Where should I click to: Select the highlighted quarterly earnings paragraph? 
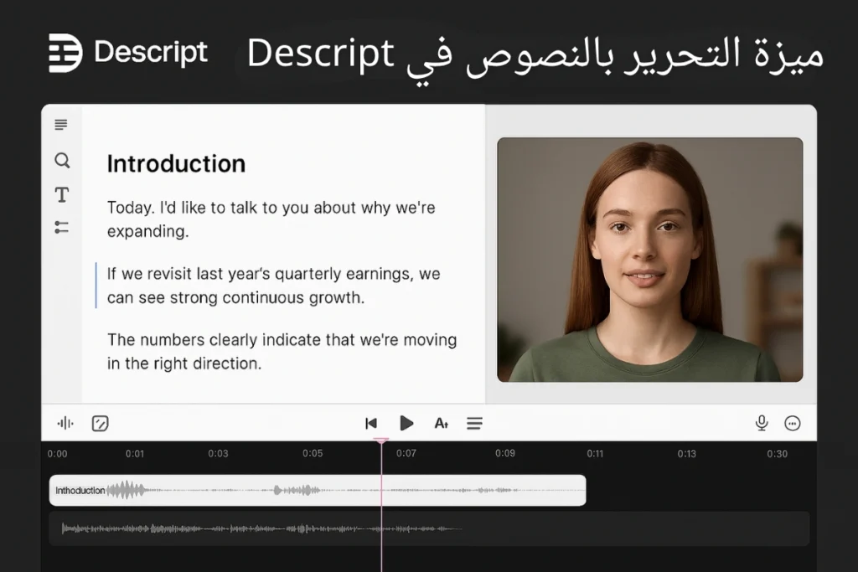point(272,285)
